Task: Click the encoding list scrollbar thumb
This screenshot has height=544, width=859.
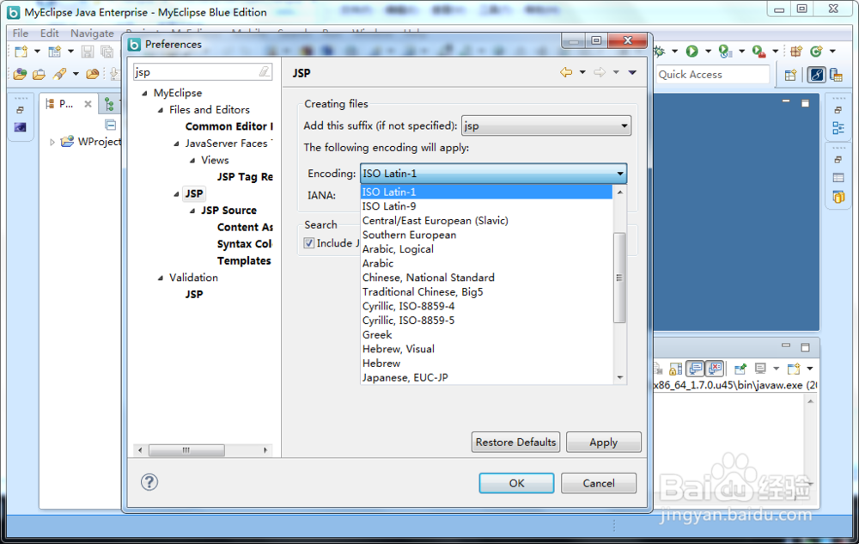Action: pyautogui.click(x=619, y=278)
